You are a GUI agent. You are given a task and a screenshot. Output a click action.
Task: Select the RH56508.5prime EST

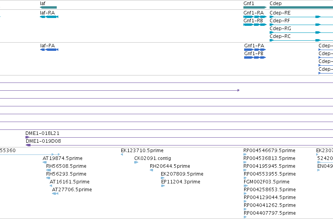49,170
